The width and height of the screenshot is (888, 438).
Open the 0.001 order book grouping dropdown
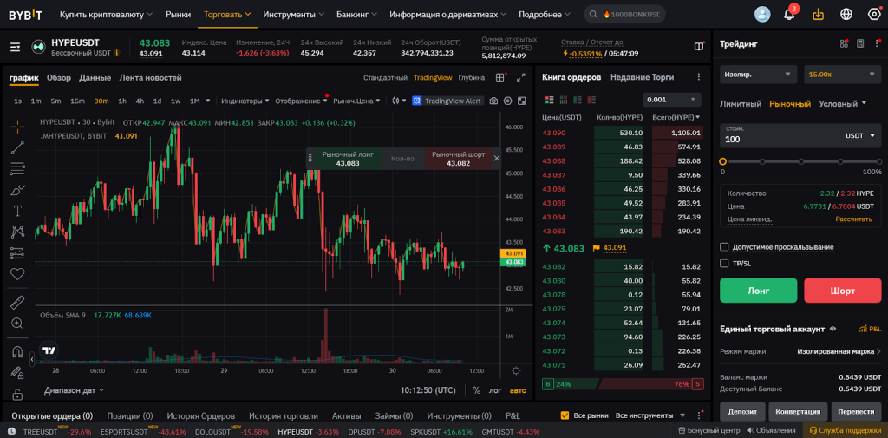point(671,100)
